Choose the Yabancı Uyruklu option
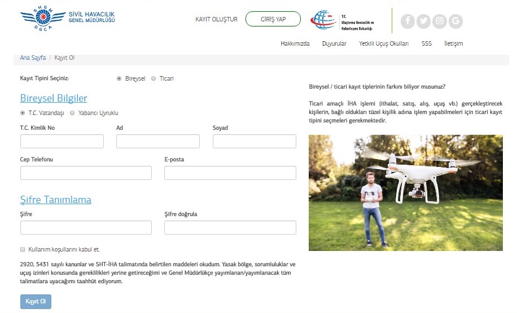The height and width of the screenshot is (313, 517). point(72,113)
